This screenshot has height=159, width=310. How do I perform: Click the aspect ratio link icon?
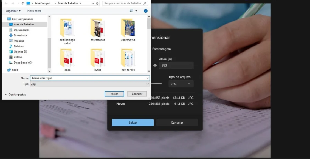155,66
